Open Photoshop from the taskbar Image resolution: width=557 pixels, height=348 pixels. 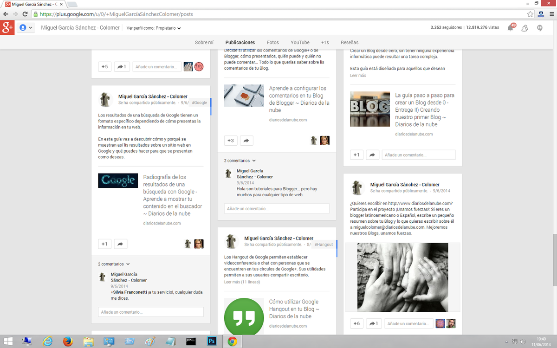tap(212, 341)
